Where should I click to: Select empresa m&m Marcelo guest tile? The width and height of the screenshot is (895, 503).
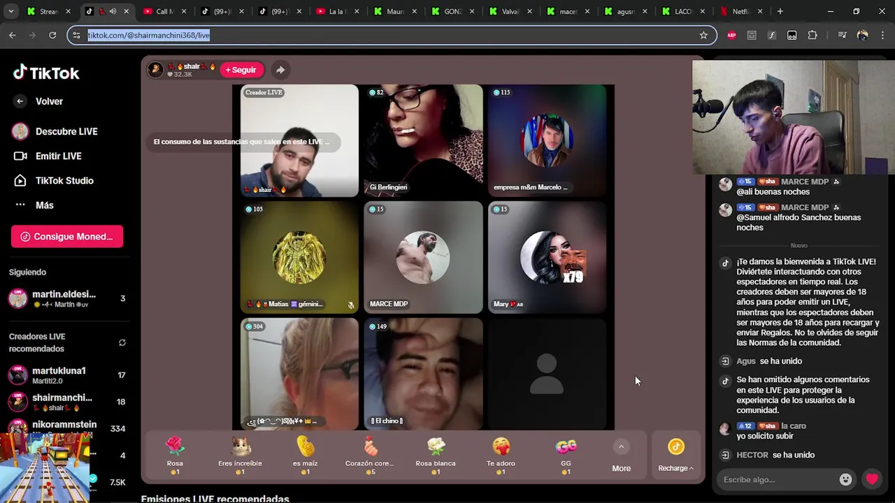pyautogui.click(x=547, y=141)
